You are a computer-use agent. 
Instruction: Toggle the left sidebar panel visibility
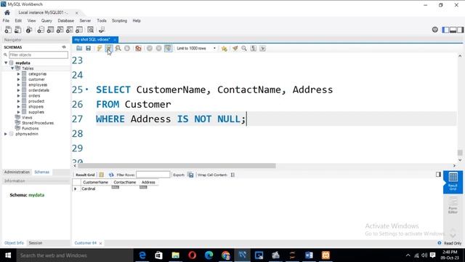click(445, 30)
